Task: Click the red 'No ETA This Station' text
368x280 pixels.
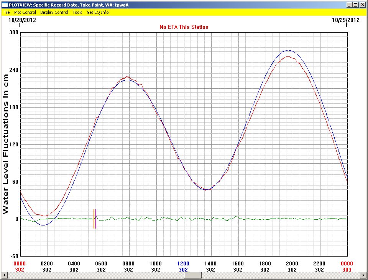Action: click(x=184, y=27)
